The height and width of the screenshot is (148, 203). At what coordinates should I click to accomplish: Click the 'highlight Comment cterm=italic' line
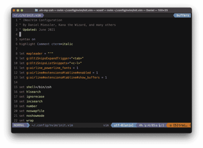click(x=46, y=44)
